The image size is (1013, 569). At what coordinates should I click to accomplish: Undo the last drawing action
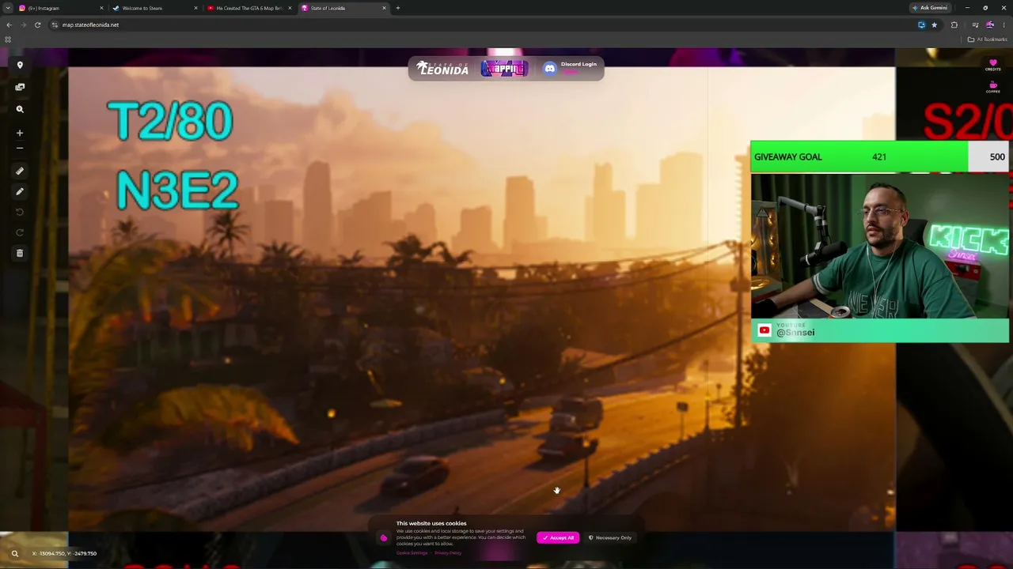click(20, 212)
